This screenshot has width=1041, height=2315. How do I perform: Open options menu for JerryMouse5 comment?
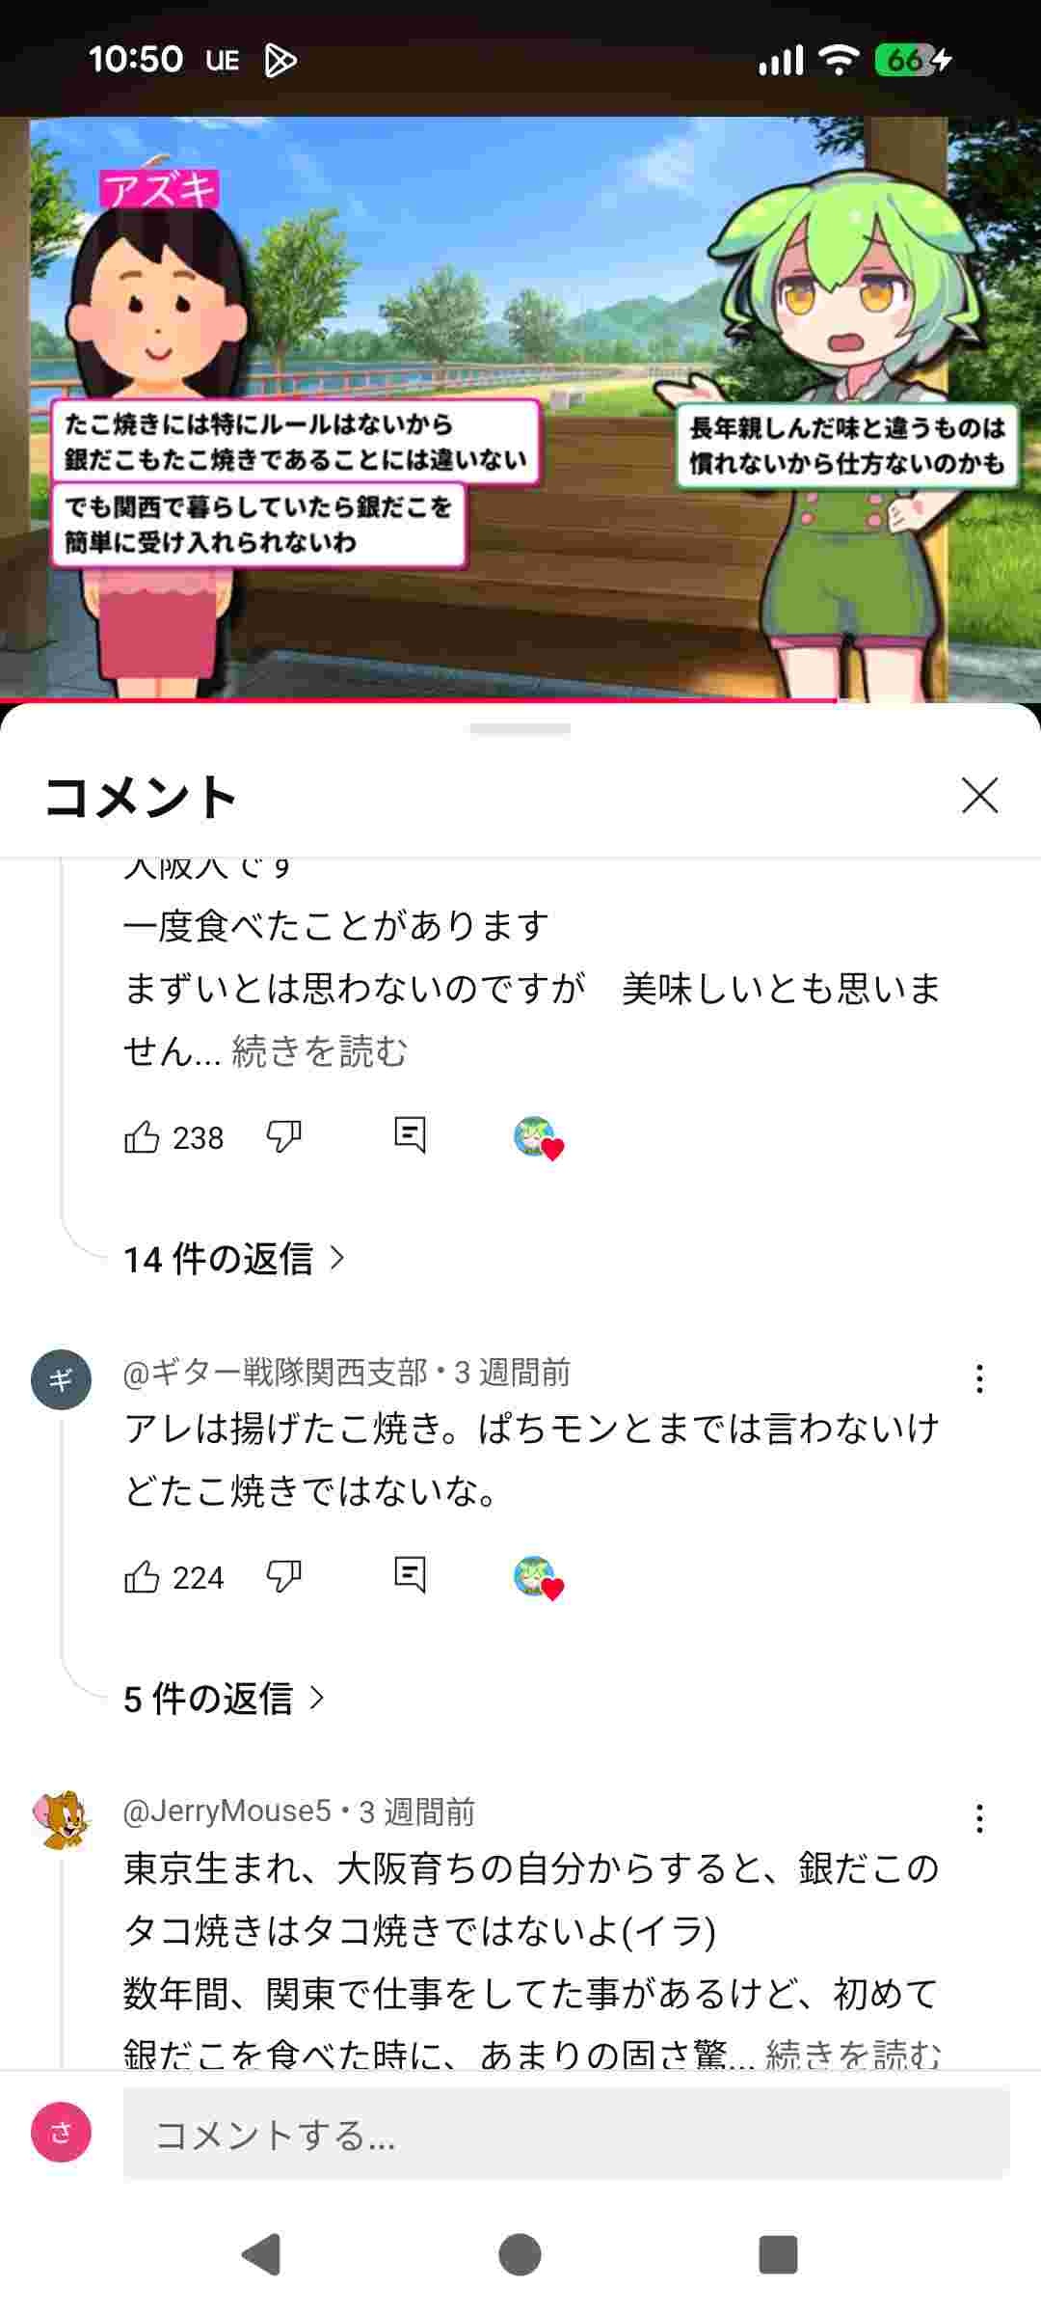(x=979, y=1818)
